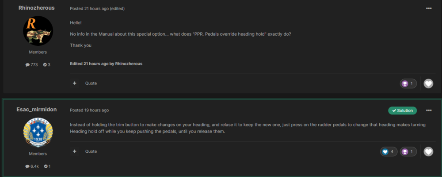Image resolution: width=442 pixels, height=177 pixels.
Task: Click Esac_mirmidon's 6.4k post count icon
Action: pos(28,166)
